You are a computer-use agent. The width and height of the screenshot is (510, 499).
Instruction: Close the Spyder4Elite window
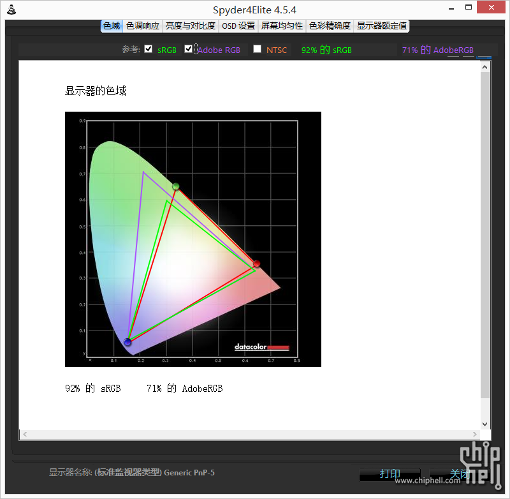tap(491, 7)
